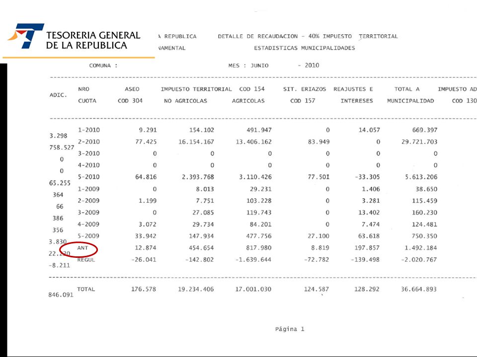477x357 pixels.
Task: Click the Sit. Eriazos value '27.100'
Action: (x=318, y=236)
